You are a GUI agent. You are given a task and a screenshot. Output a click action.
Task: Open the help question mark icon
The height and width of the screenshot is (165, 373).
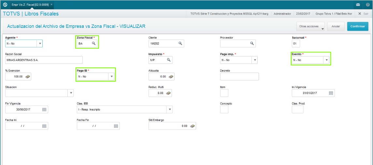point(368,5)
